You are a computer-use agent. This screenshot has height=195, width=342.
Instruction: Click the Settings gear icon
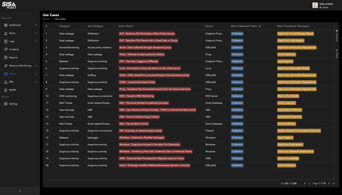tap(6, 104)
